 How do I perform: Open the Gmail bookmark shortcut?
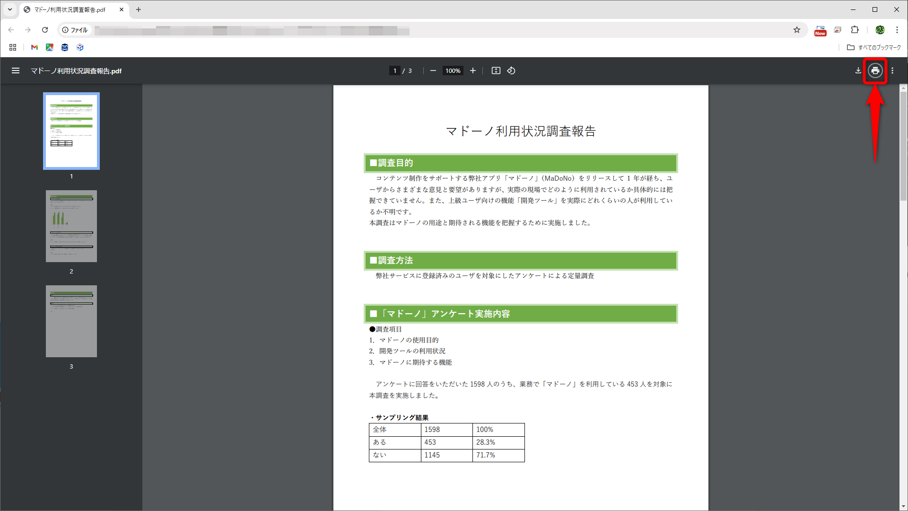coord(35,47)
